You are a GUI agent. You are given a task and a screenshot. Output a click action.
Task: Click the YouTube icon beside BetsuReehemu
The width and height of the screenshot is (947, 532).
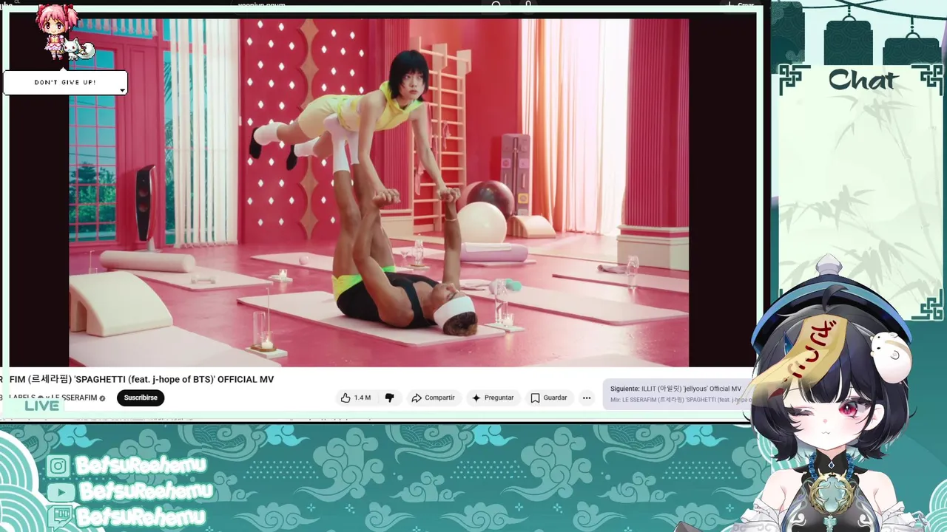(x=60, y=492)
